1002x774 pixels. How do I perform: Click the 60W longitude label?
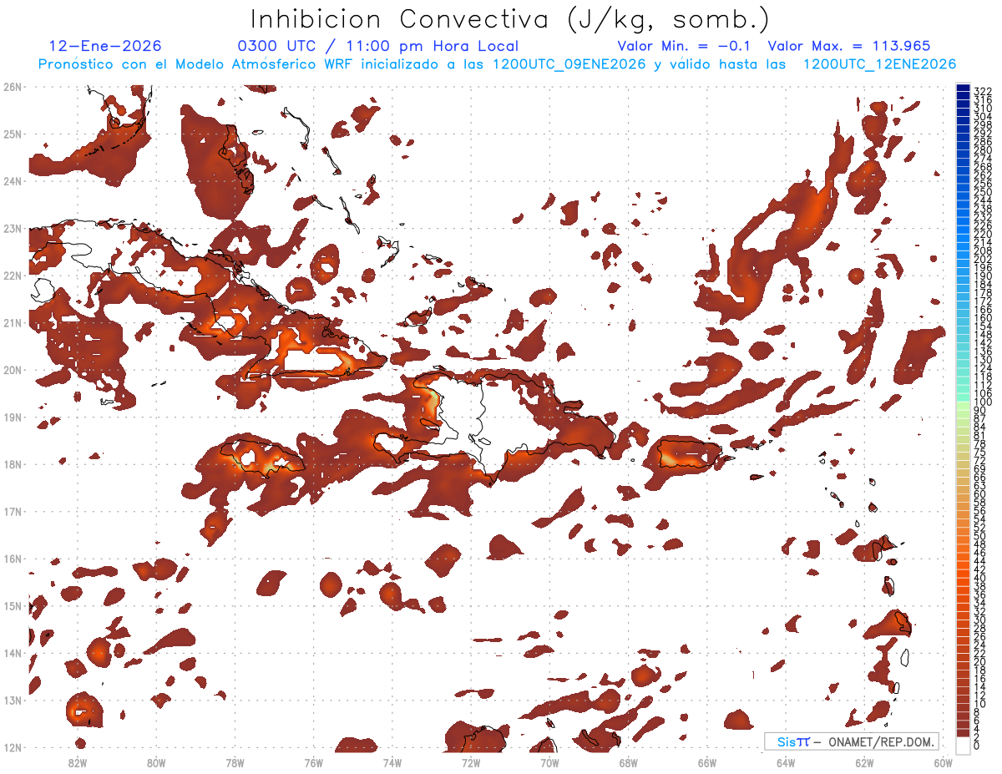click(x=944, y=762)
